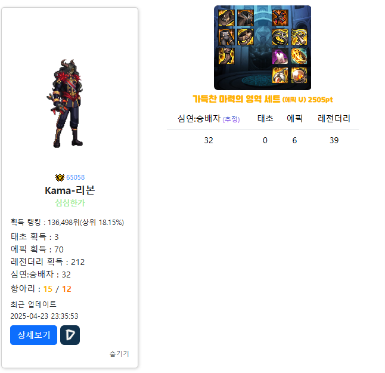This screenshot has width=385, height=373.
Task: Click the earring with red gem icon
Action: [x=280, y=75]
